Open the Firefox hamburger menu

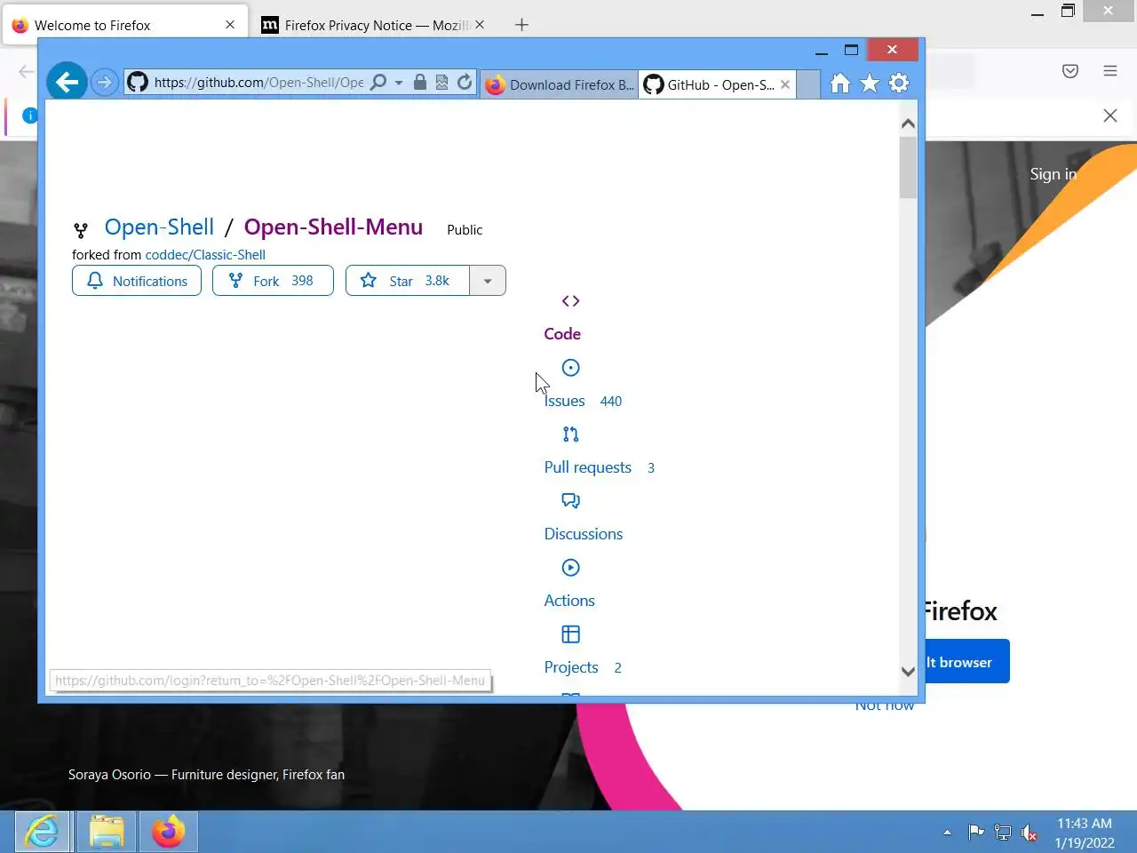1110,71
